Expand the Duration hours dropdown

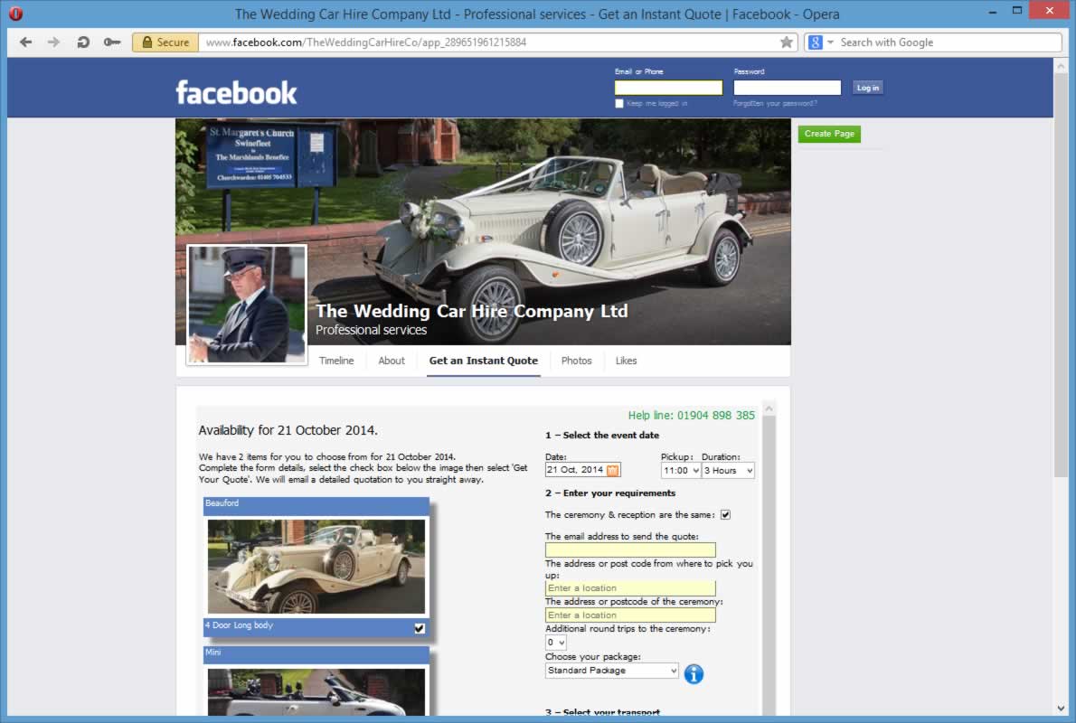pos(728,470)
